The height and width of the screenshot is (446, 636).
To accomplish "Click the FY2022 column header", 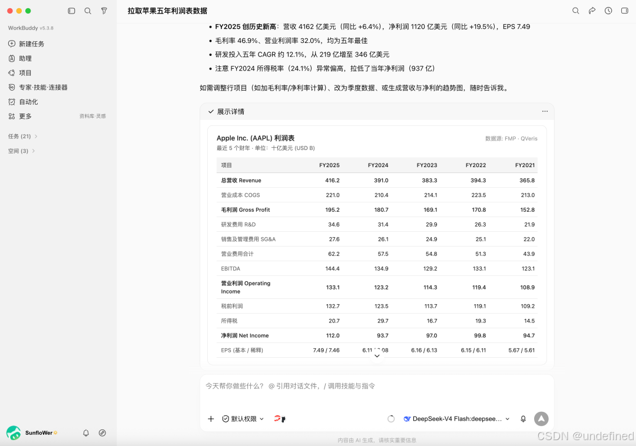I will [475, 165].
